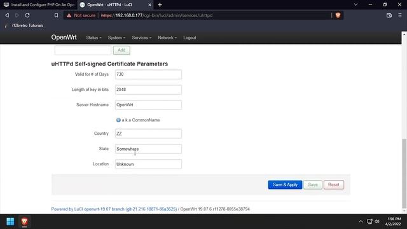Open the clock showing 1:56 PM

pyautogui.click(x=393, y=221)
